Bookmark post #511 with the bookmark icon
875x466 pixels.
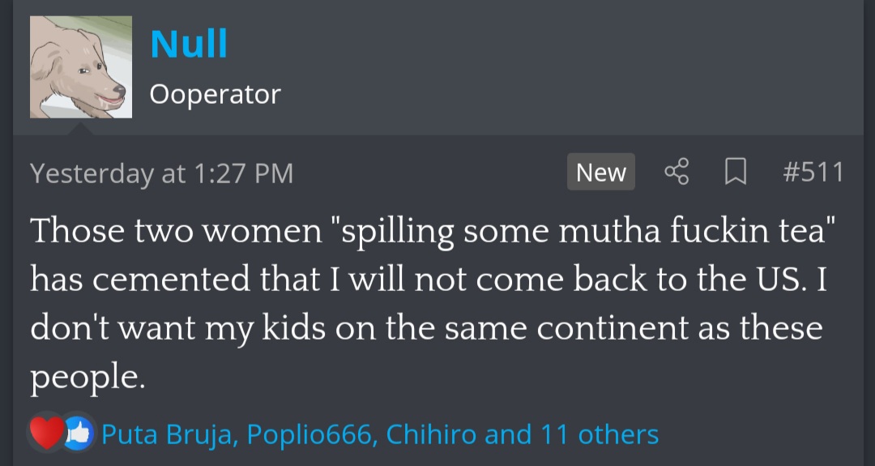coord(735,172)
